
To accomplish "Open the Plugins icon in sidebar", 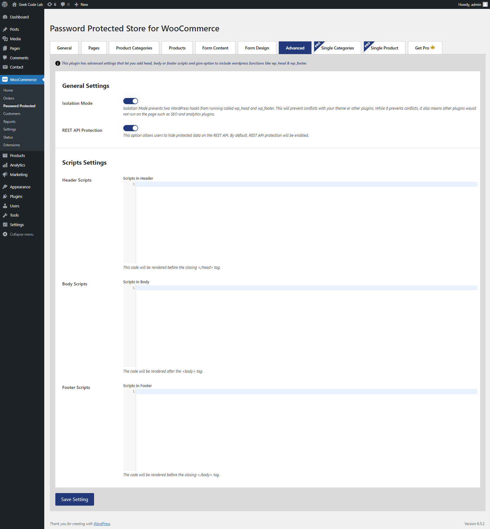I will [5, 196].
